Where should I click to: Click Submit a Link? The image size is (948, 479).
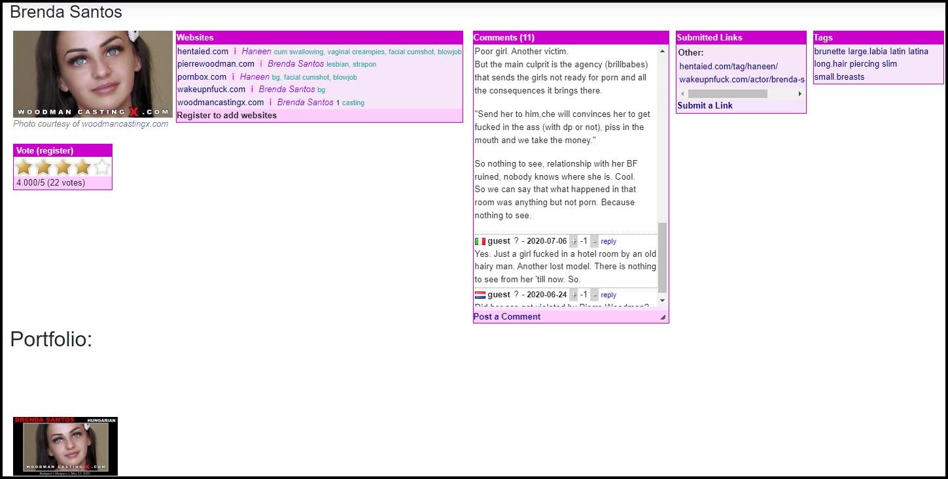(705, 106)
